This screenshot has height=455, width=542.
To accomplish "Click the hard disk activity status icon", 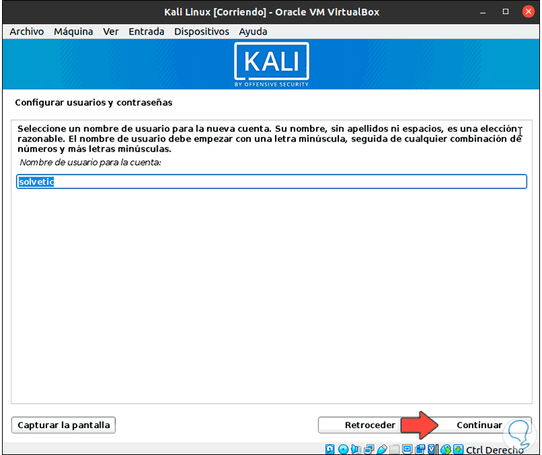I will tap(330, 449).
